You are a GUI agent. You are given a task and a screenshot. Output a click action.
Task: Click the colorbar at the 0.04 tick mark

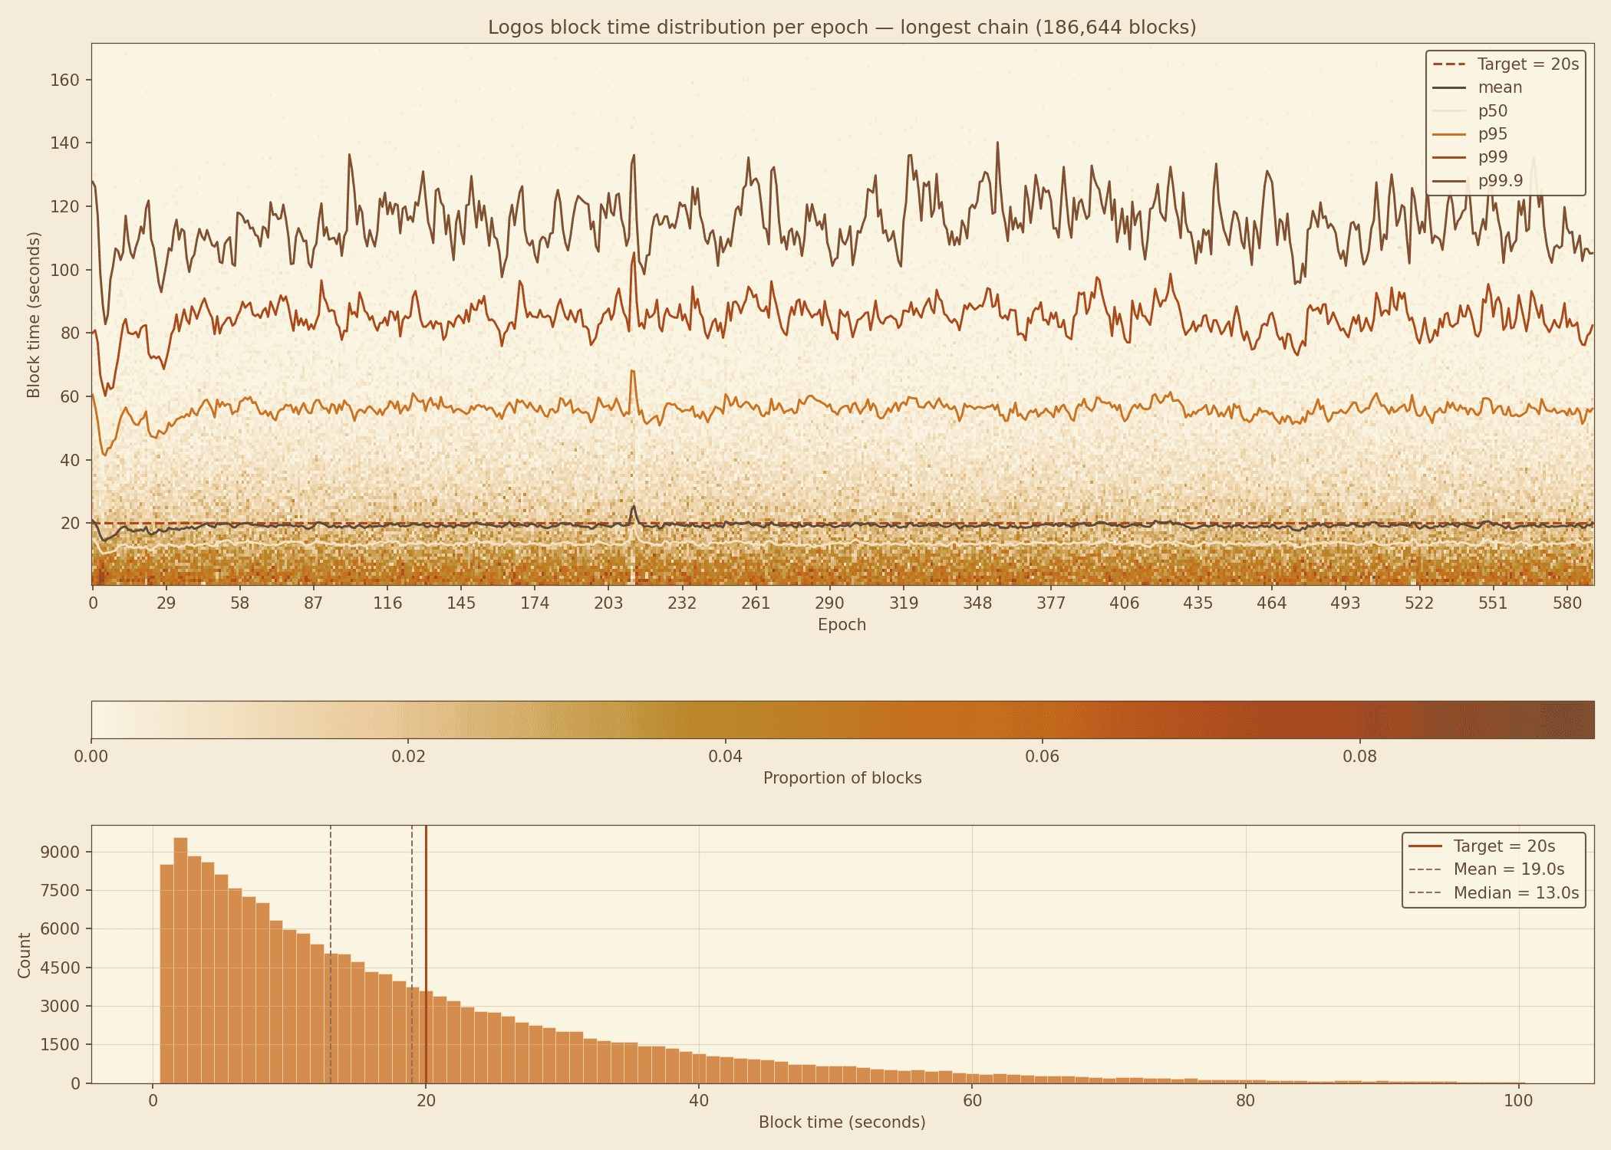click(x=725, y=720)
